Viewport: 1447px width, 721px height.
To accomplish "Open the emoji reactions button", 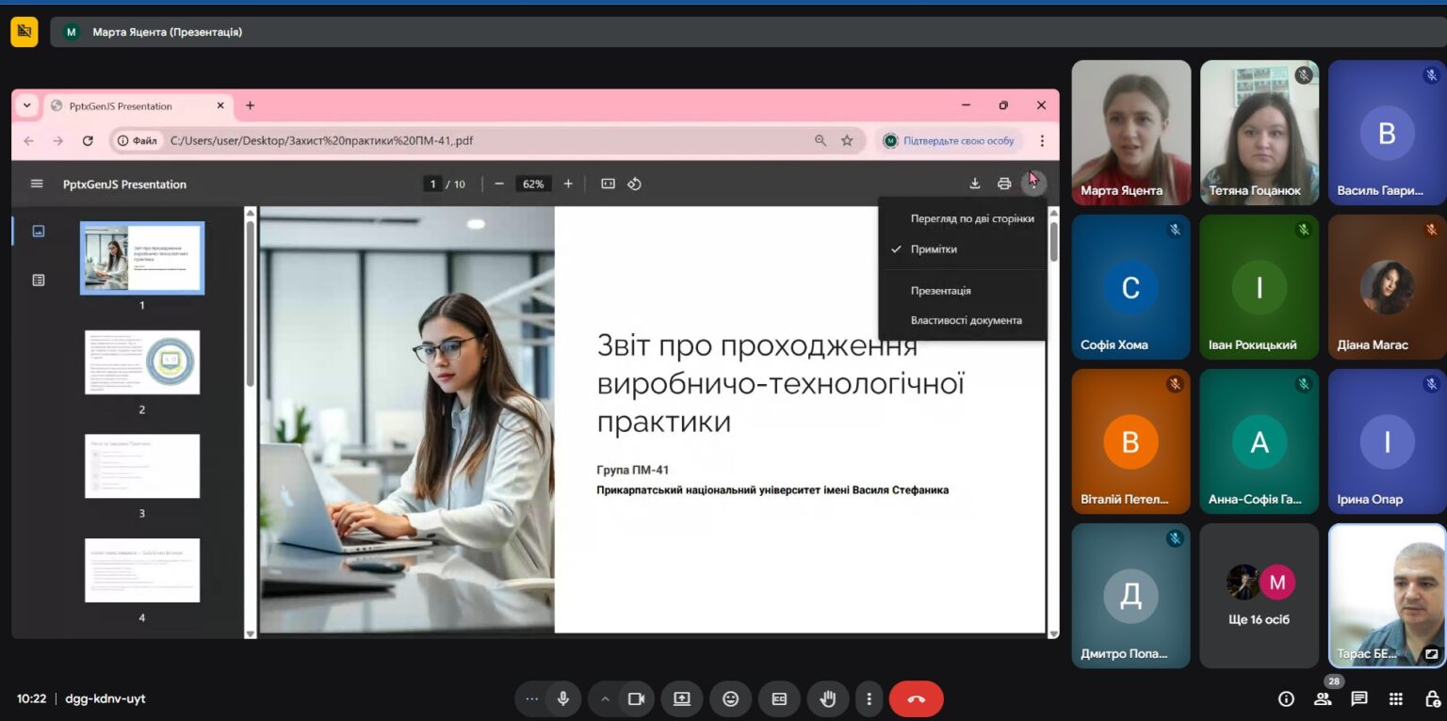I will (730, 698).
